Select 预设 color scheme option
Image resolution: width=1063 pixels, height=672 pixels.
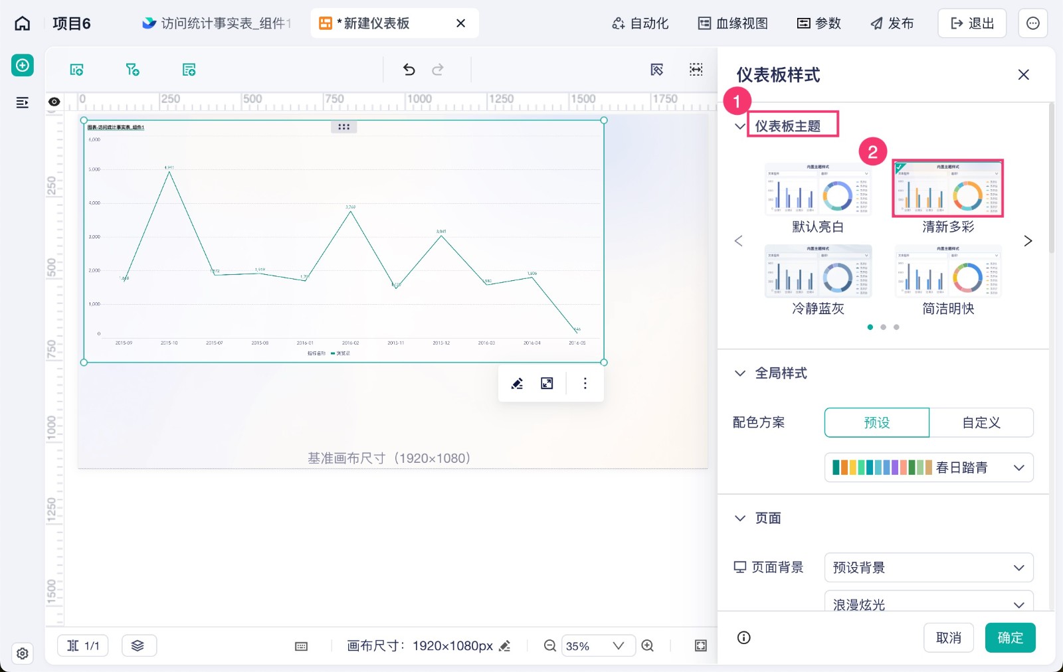click(877, 422)
